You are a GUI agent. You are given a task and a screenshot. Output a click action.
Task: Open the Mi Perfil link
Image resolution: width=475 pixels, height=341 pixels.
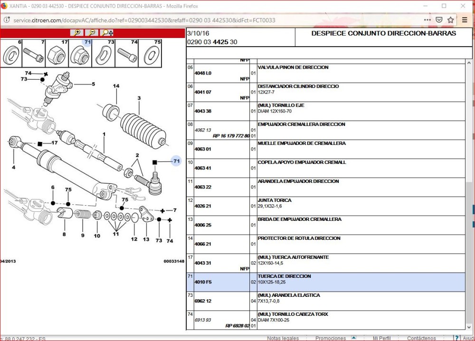click(x=381, y=338)
